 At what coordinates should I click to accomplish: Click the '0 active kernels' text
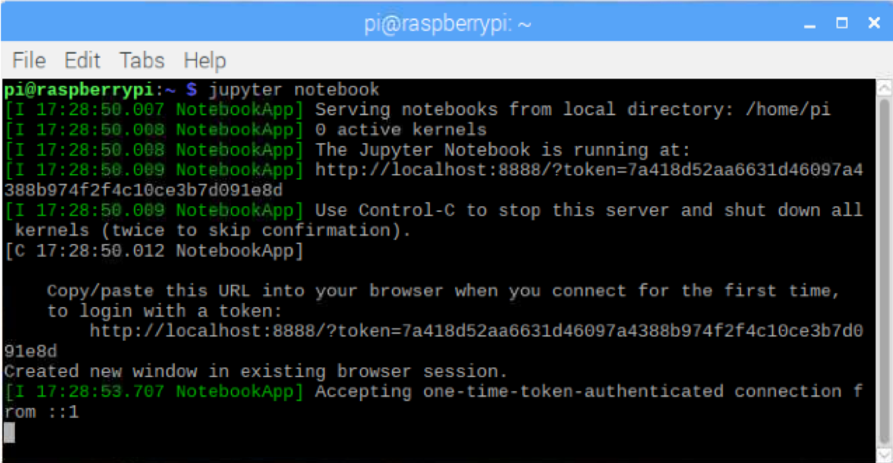coord(401,130)
